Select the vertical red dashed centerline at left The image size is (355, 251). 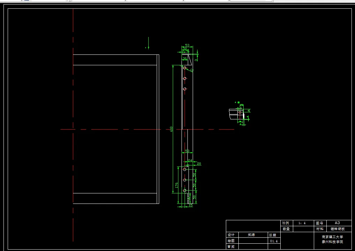73,125
